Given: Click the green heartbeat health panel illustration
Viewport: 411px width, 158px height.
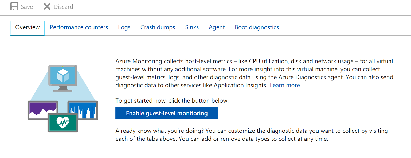Looking at the screenshot, I should (x=63, y=123).
